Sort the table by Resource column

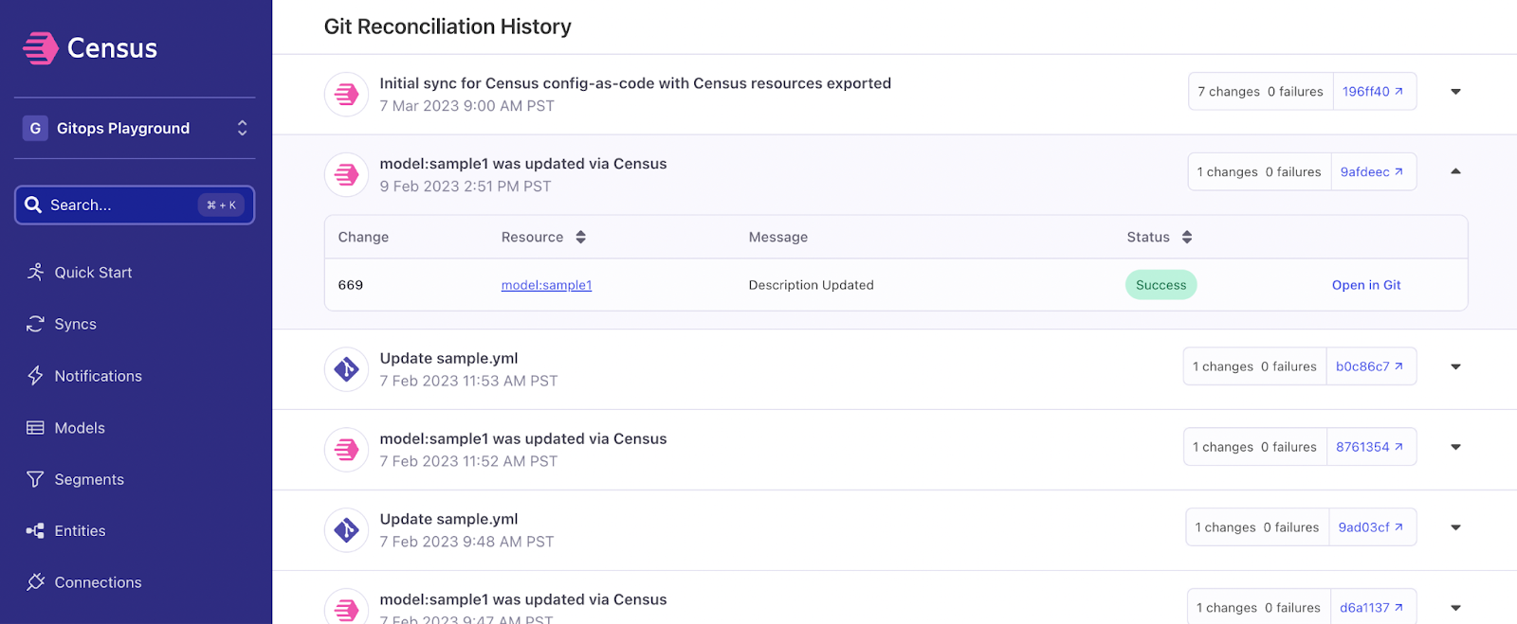[x=580, y=238]
